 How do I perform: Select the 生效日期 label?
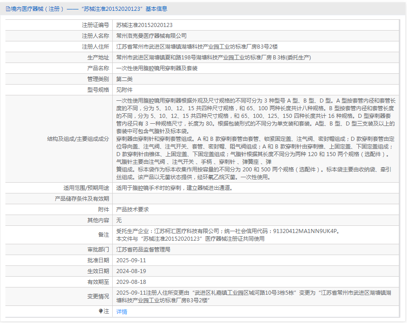click(98, 271)
